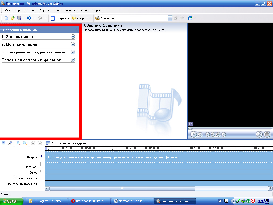Screen dimensions: 273x205
Task: Toggle the Операции tasks pane button
Action: pos(60,18)
